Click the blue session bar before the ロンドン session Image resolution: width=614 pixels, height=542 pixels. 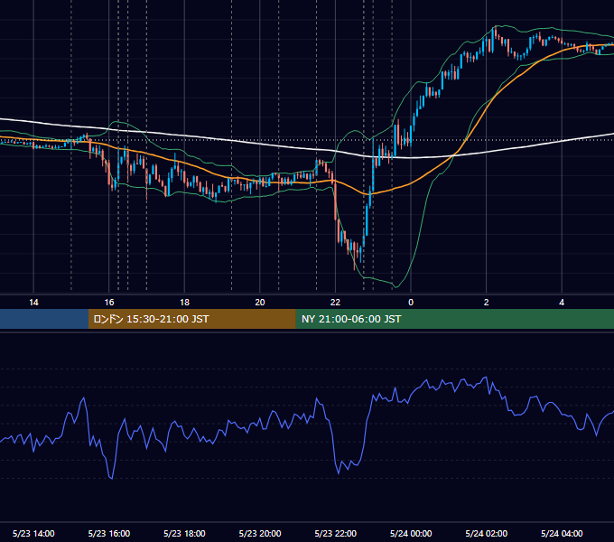[44, 319]
